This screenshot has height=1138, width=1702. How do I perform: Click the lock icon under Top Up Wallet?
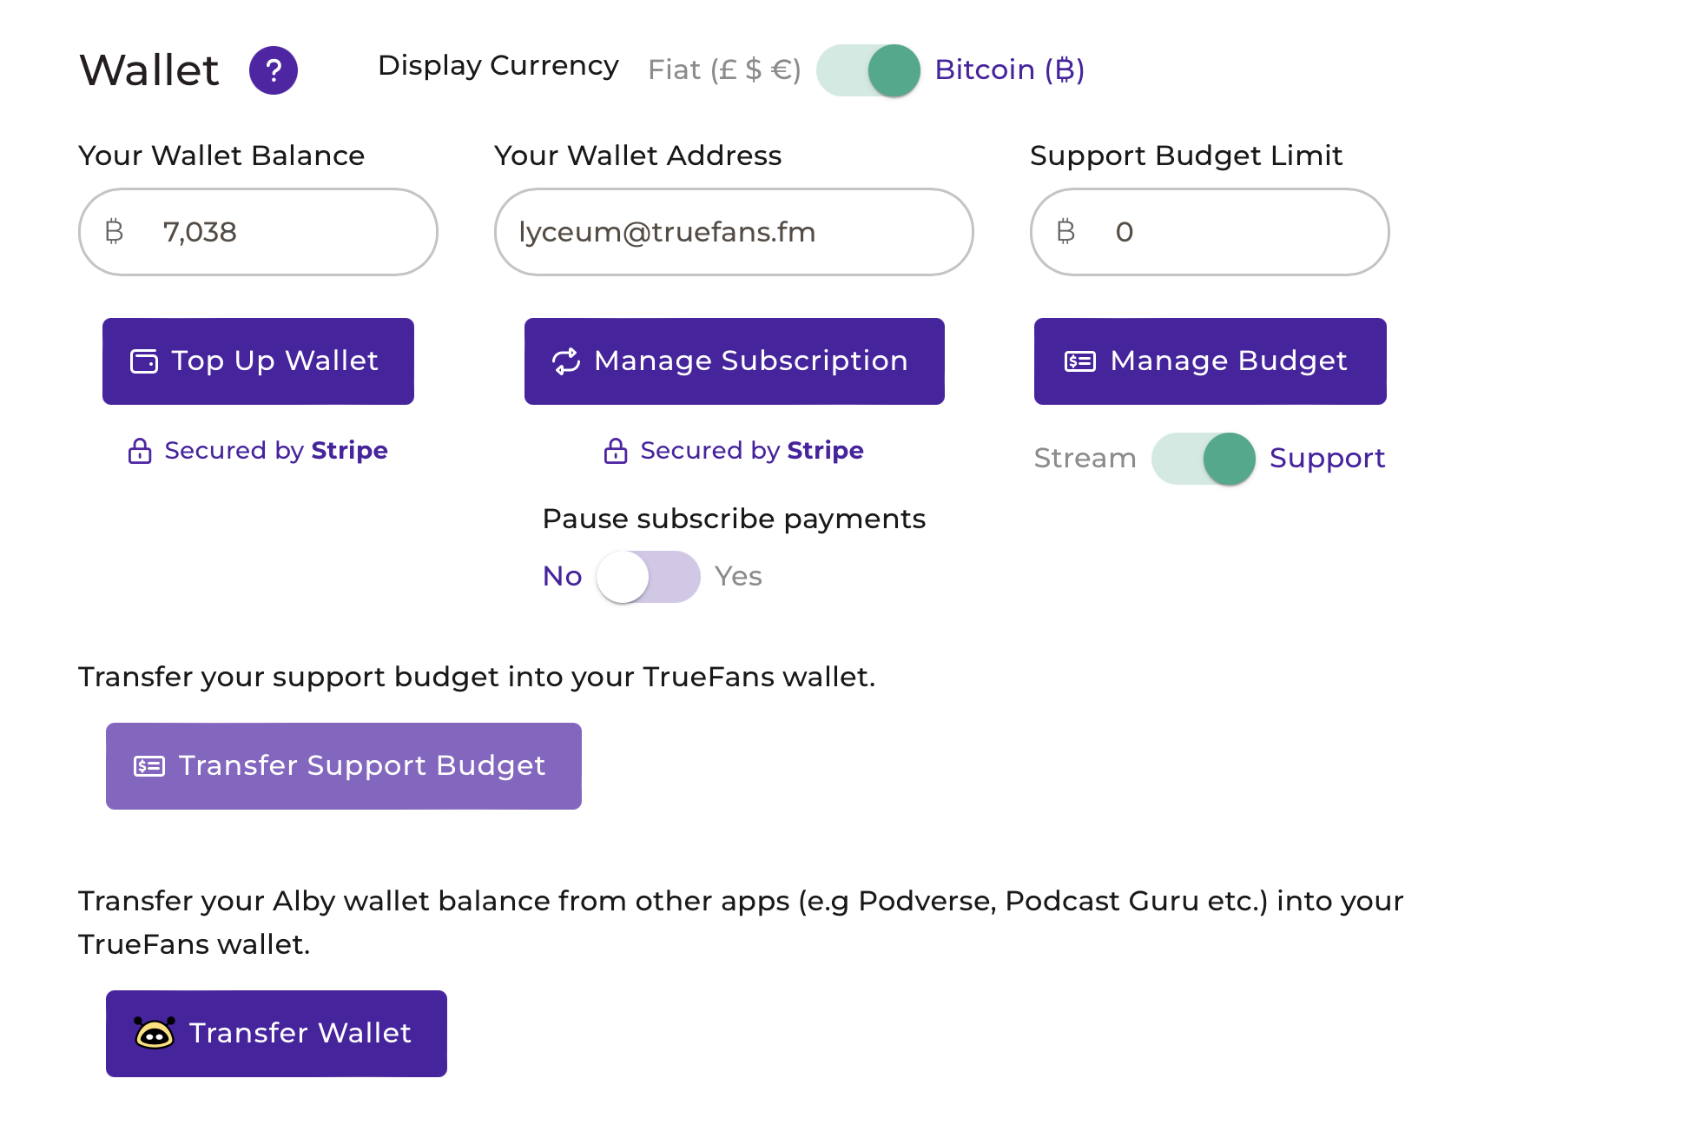pos(140,451)
